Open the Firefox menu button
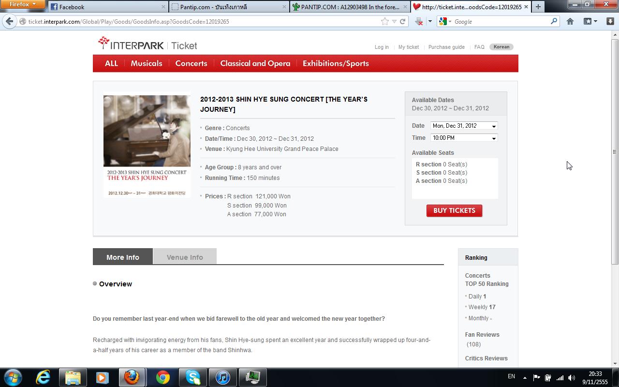This screenshot has height=387, width=619. 23,4
